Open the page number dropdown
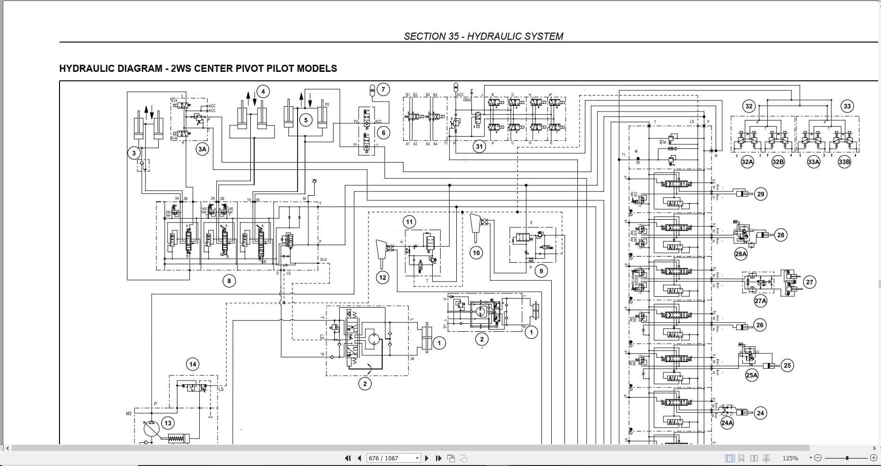Screen dimensions: 881x466 pyautogui.click(x=418, y=458)
